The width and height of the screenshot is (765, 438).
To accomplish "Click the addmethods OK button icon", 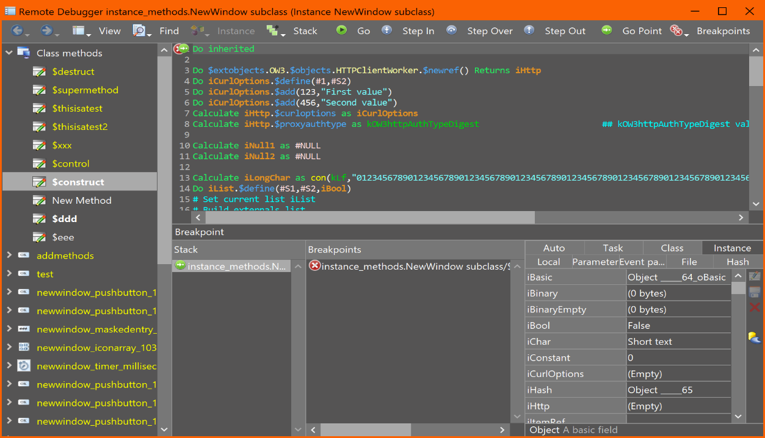I will [x=24, y=256].
